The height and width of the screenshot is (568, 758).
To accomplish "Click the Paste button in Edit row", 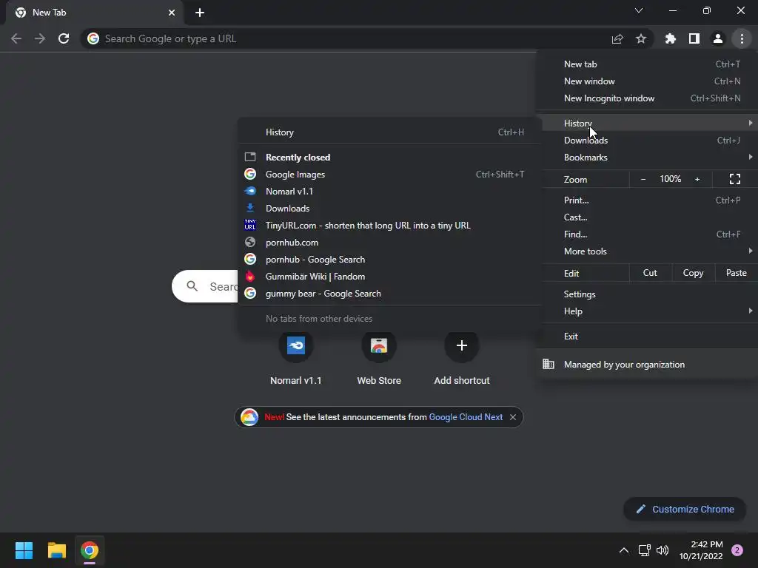I will click(737, 273).
